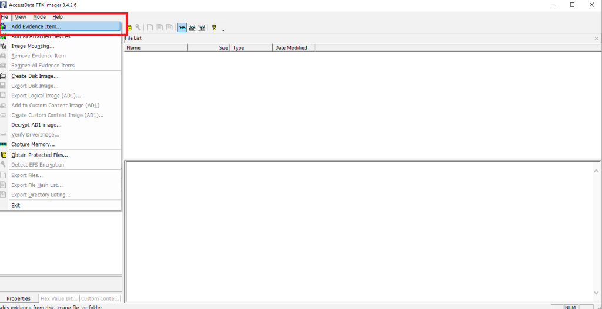
Task: Click Remove All Evidence Items menu entry
Action: point(61,66)
